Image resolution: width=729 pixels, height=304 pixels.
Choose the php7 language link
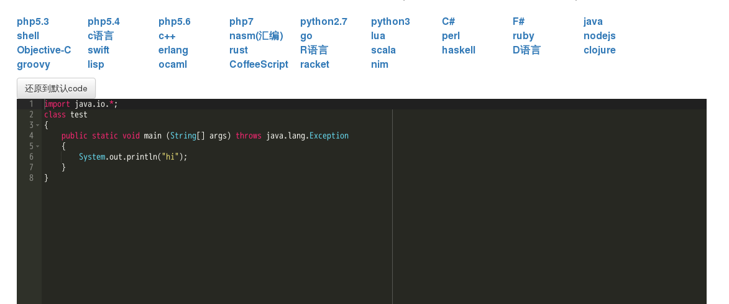[x=241, y=22]
